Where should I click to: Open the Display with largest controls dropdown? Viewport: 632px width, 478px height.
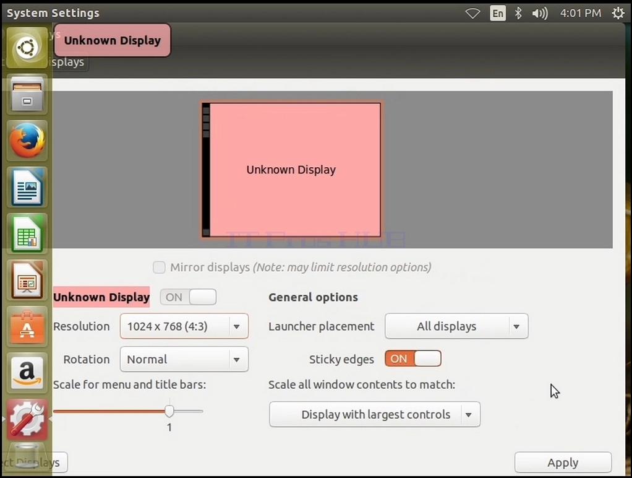375,414
